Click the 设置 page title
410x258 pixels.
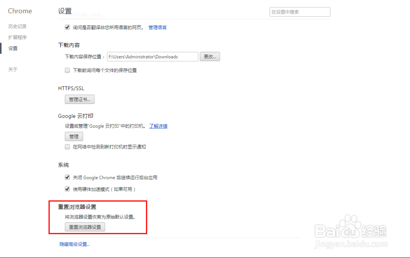point(65,11)
